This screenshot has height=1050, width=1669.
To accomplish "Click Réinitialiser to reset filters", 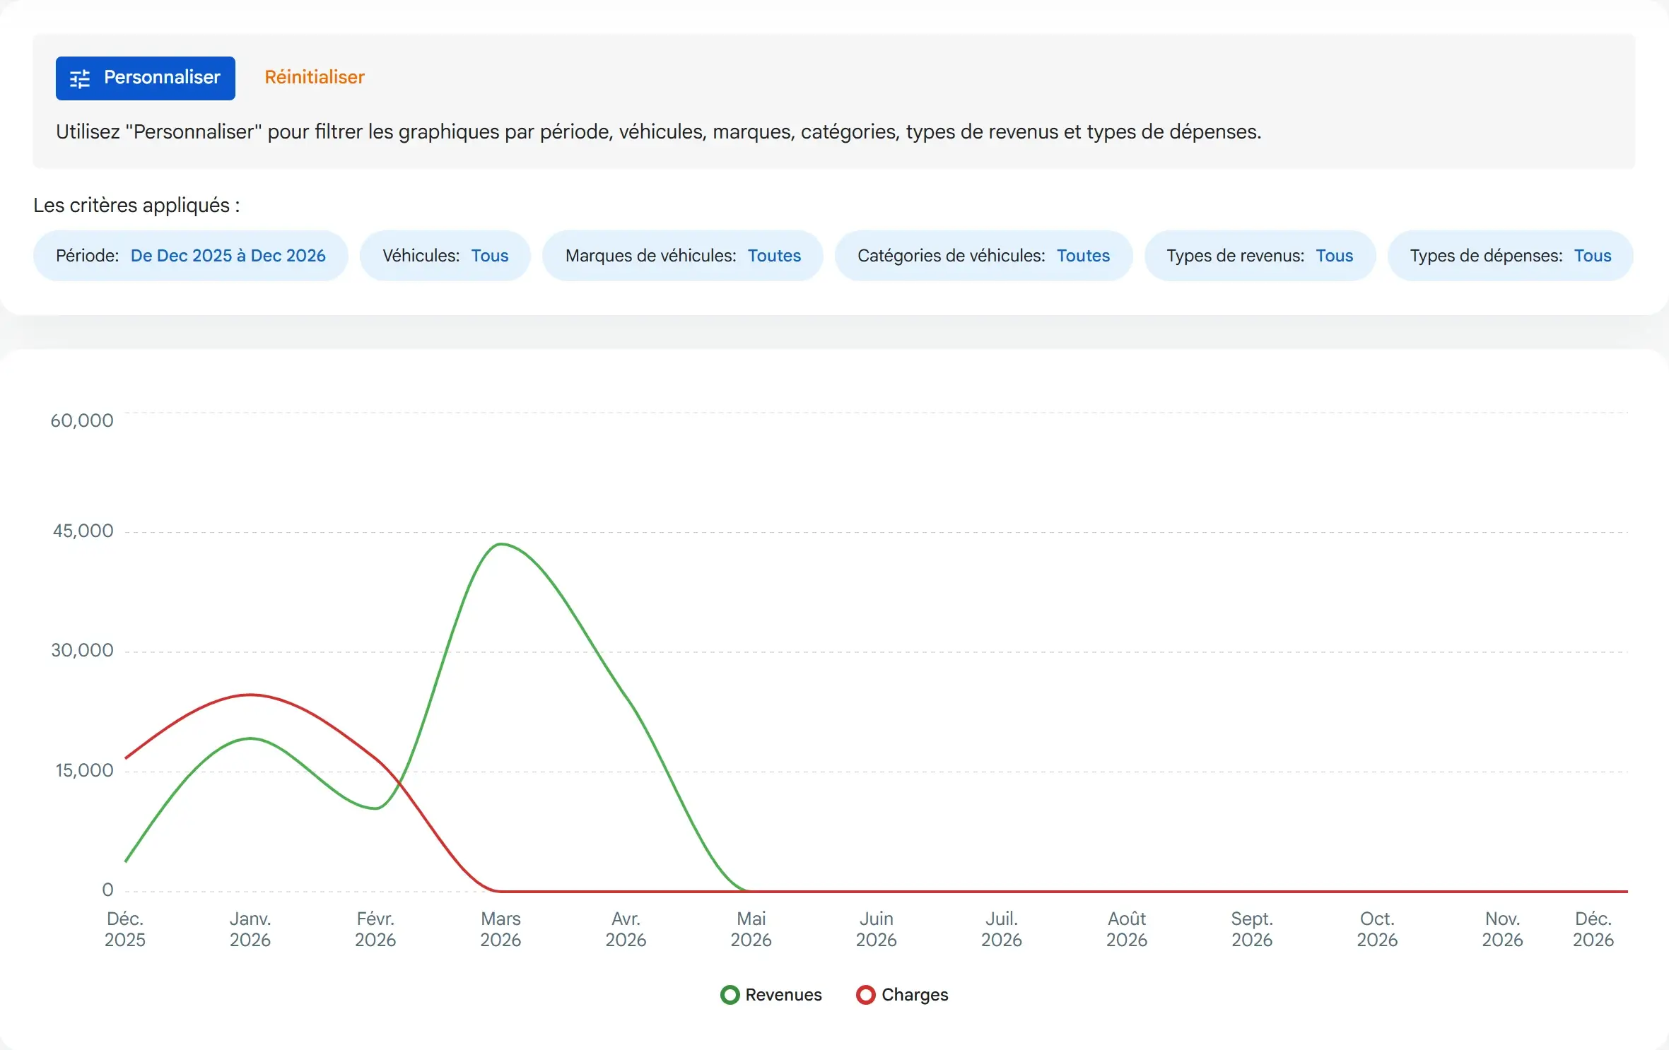I will pyautogui.click(x=314, y=77).
